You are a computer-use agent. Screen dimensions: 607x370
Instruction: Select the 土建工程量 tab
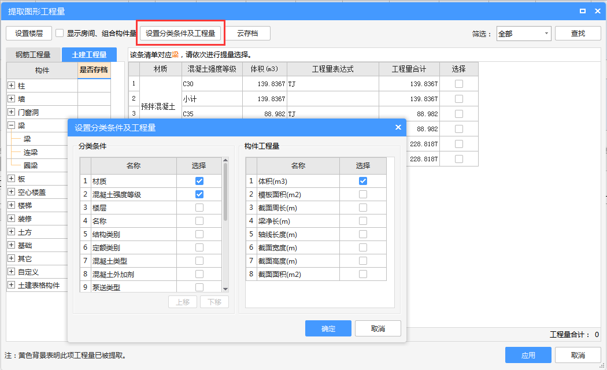[89, 55]
